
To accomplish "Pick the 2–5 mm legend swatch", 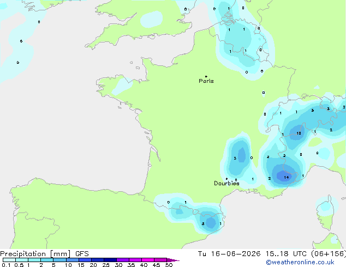I will click(x=47, y=260).
